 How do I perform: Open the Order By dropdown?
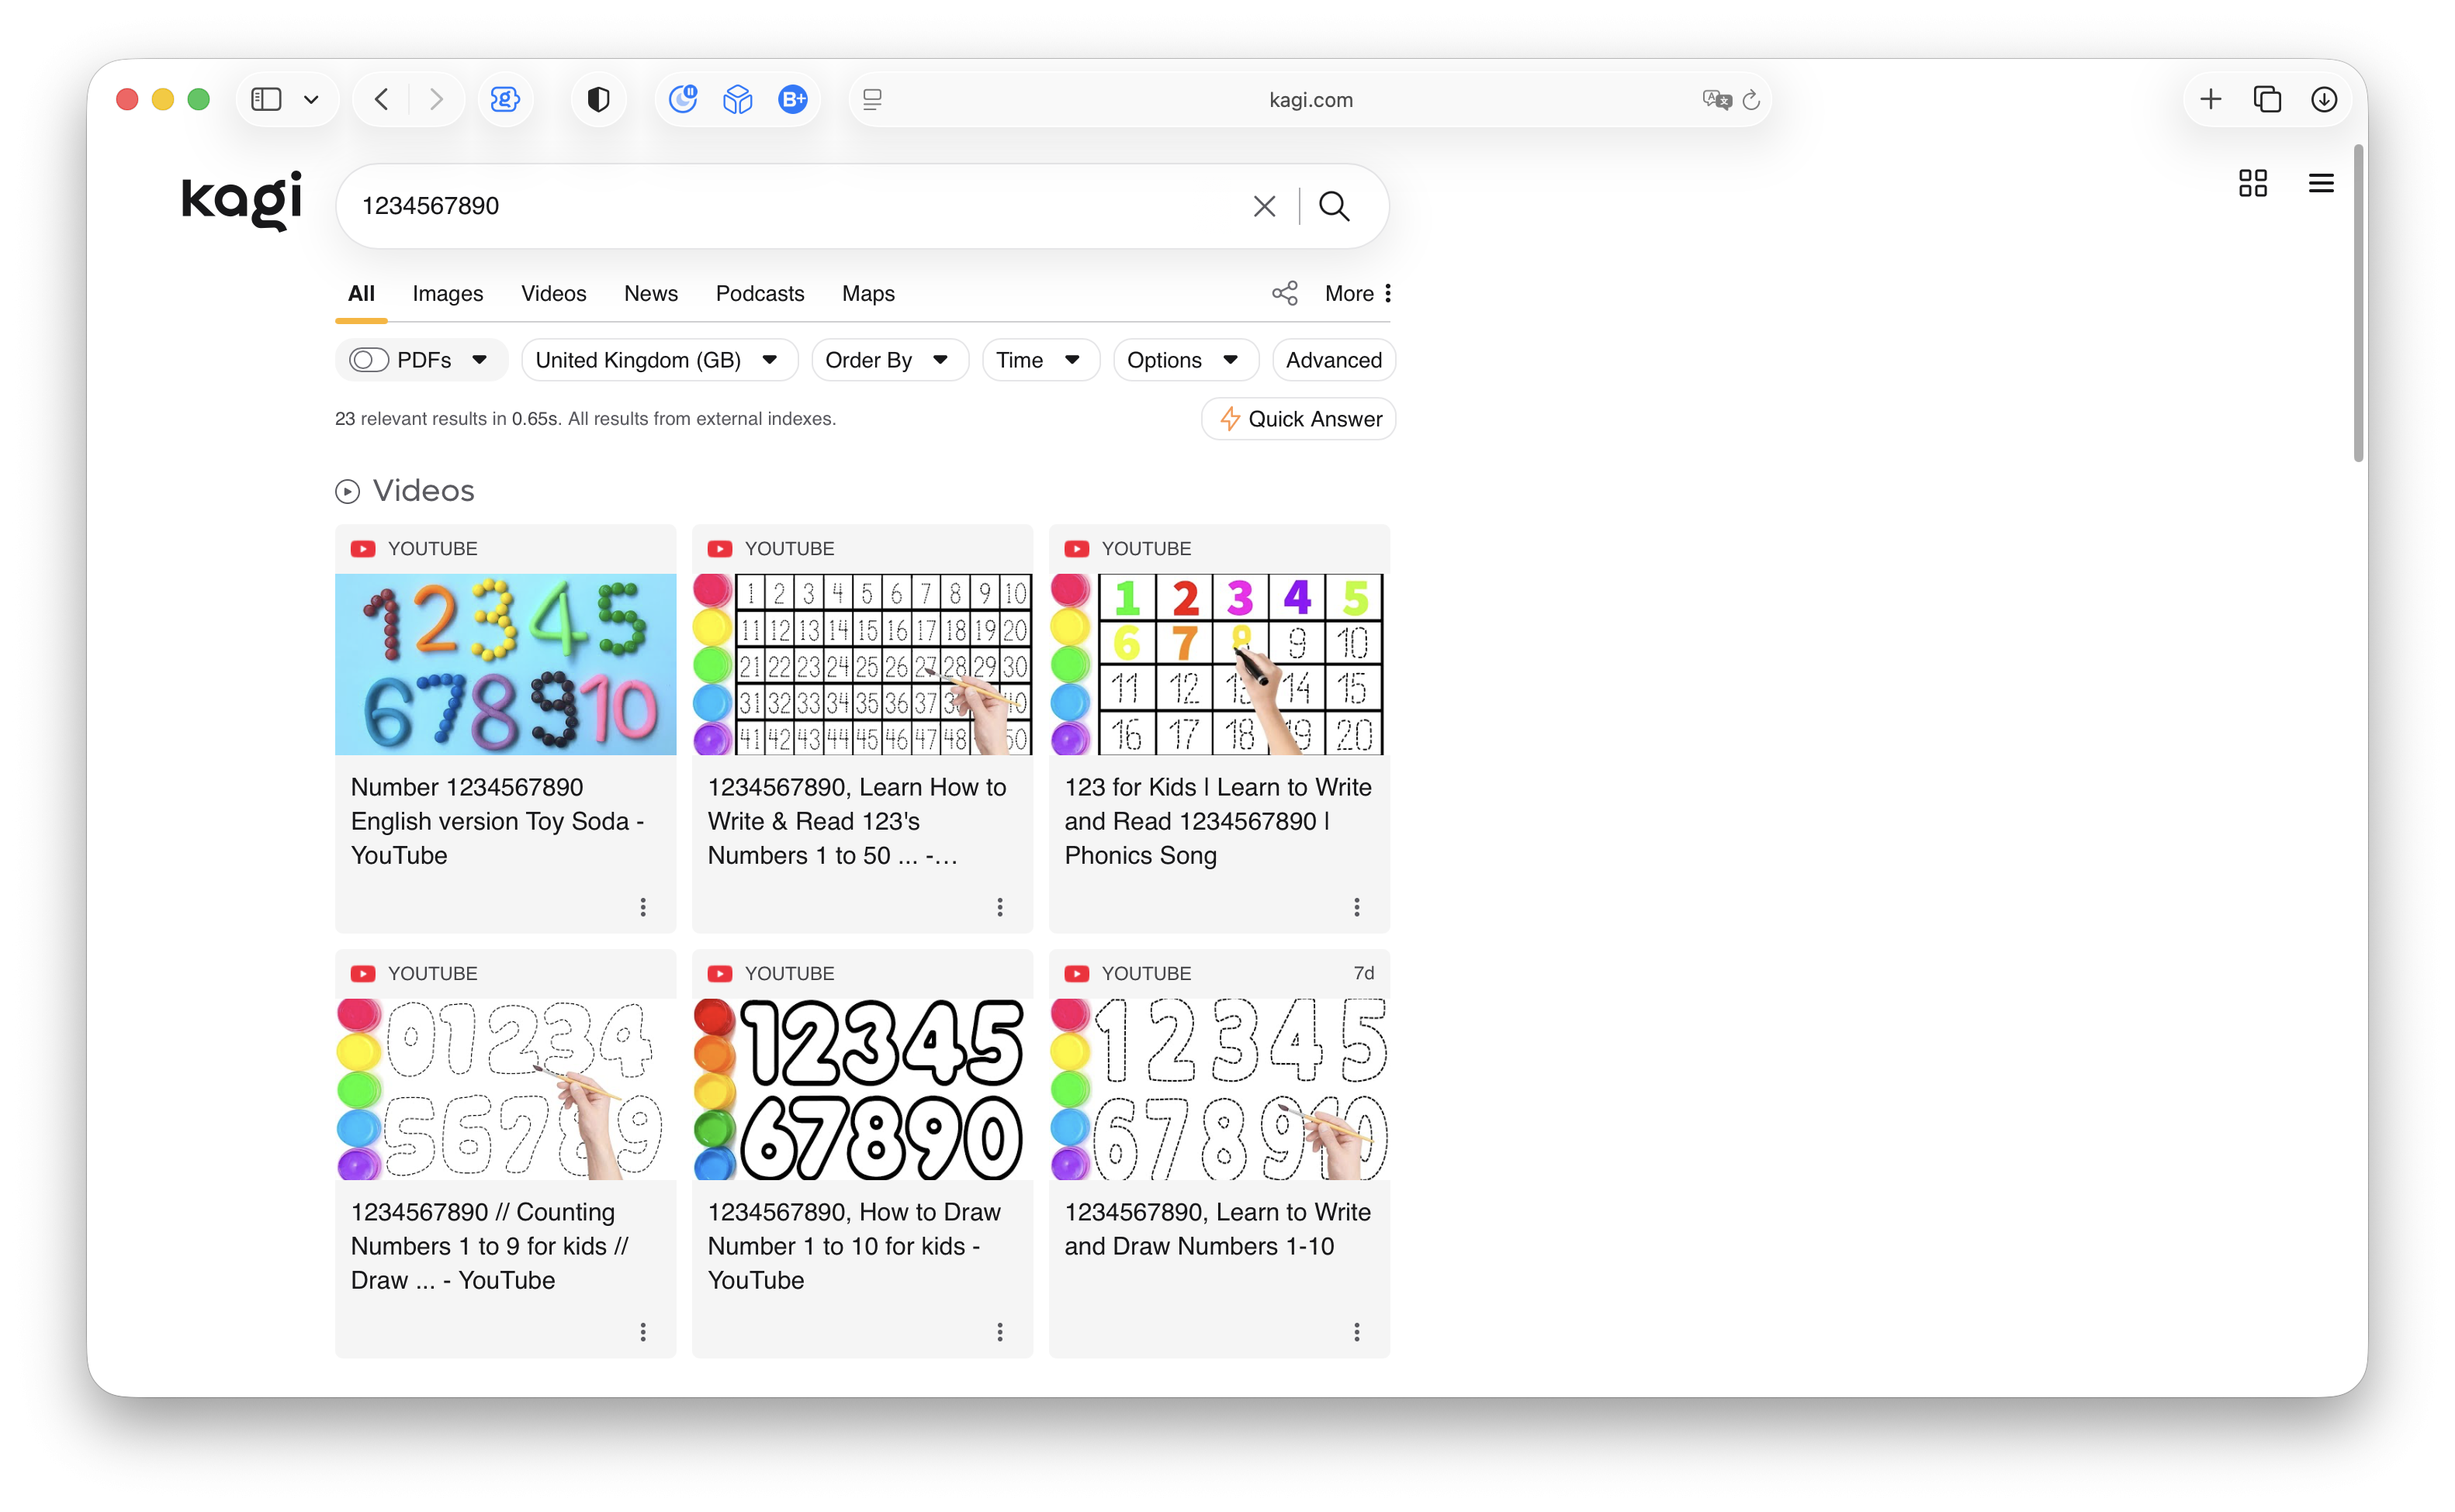[x=888, y=360]
